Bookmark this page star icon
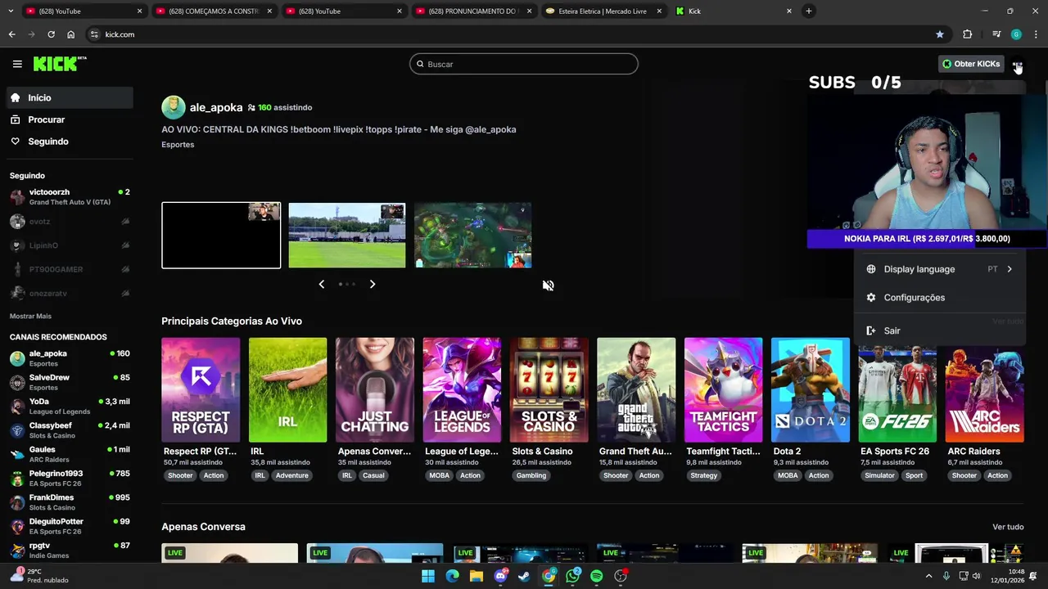Image resolution: width=1048 pixels, height=589 pixels. pyautogui.click(x=940, y=34)
